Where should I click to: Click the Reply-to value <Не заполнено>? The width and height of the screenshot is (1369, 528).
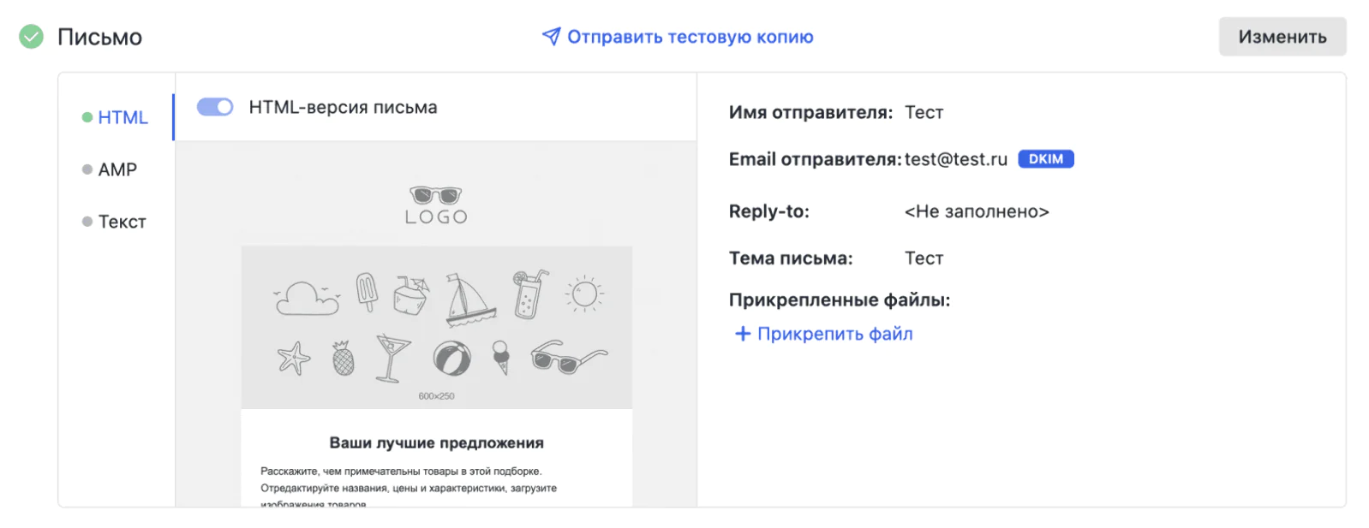click(x=977, y=211)
